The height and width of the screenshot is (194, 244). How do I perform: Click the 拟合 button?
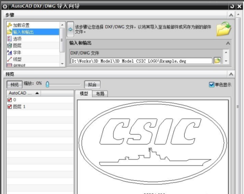[x=92, y=84]
